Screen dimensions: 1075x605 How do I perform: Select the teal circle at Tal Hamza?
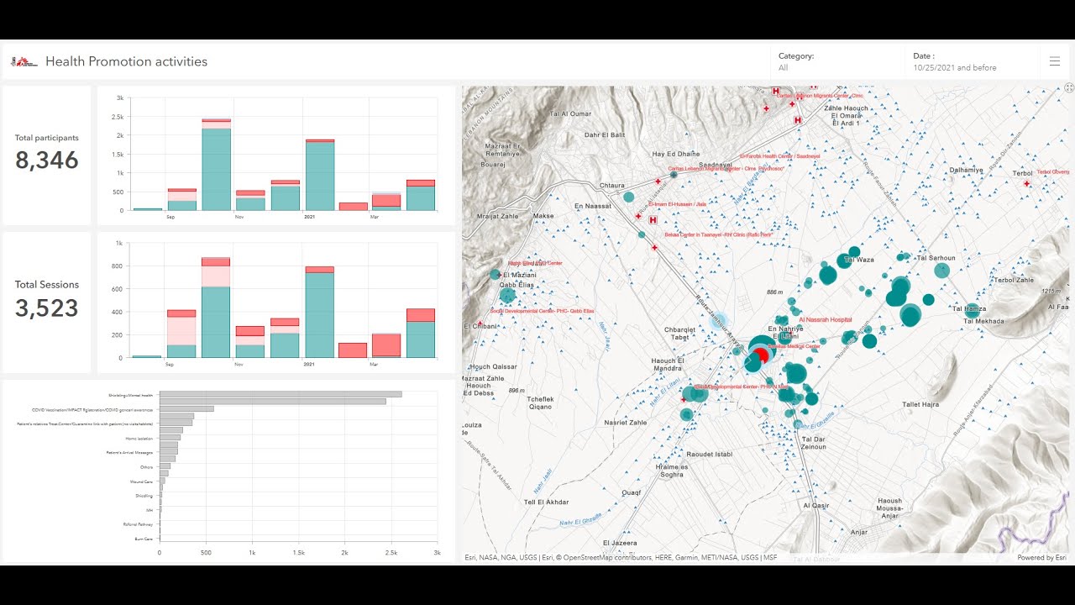[x=972, y=309]
